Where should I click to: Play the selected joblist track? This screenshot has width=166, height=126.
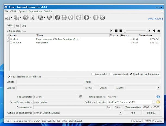(x=111, y=31)
